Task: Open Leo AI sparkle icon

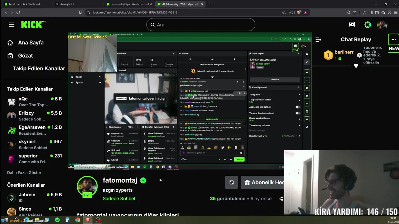Action: tap(383, 12)
